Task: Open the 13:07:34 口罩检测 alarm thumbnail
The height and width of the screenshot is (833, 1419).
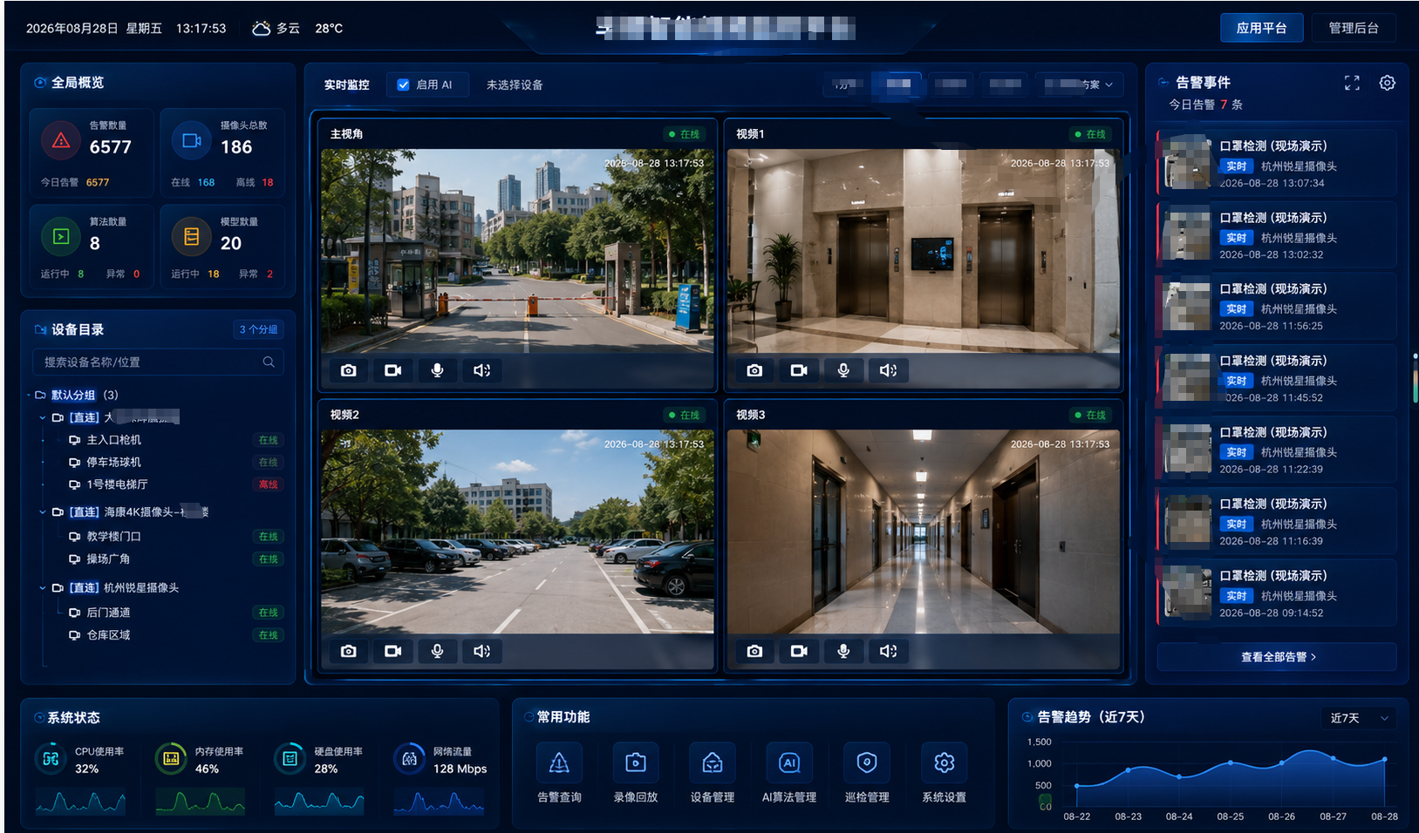Action: click(x=1187, y=162)
